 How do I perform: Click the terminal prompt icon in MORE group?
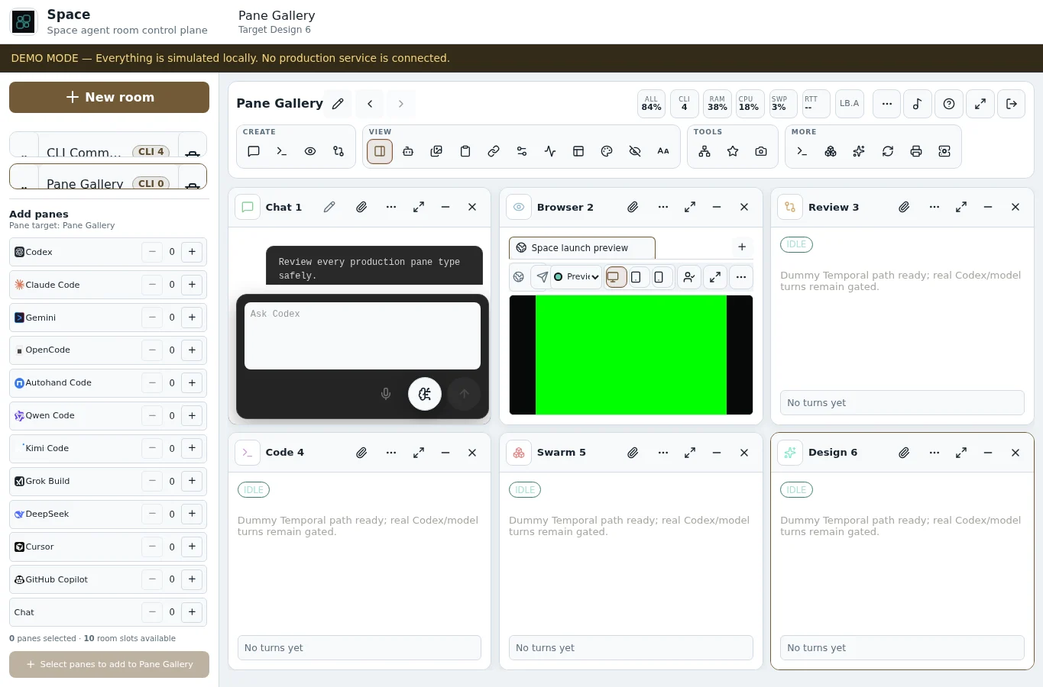[x=802, y=151]
